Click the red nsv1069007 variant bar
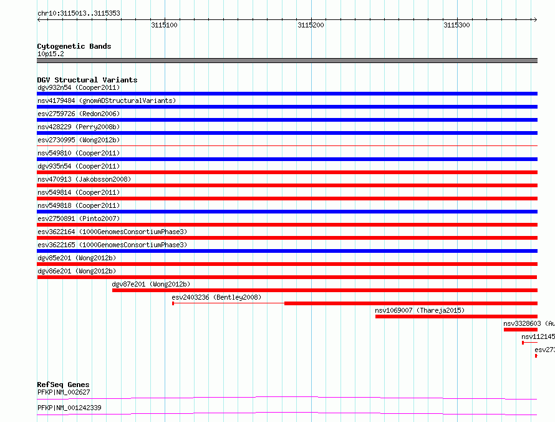The width and height of the screenshot is (555, 422). (456, 316)
